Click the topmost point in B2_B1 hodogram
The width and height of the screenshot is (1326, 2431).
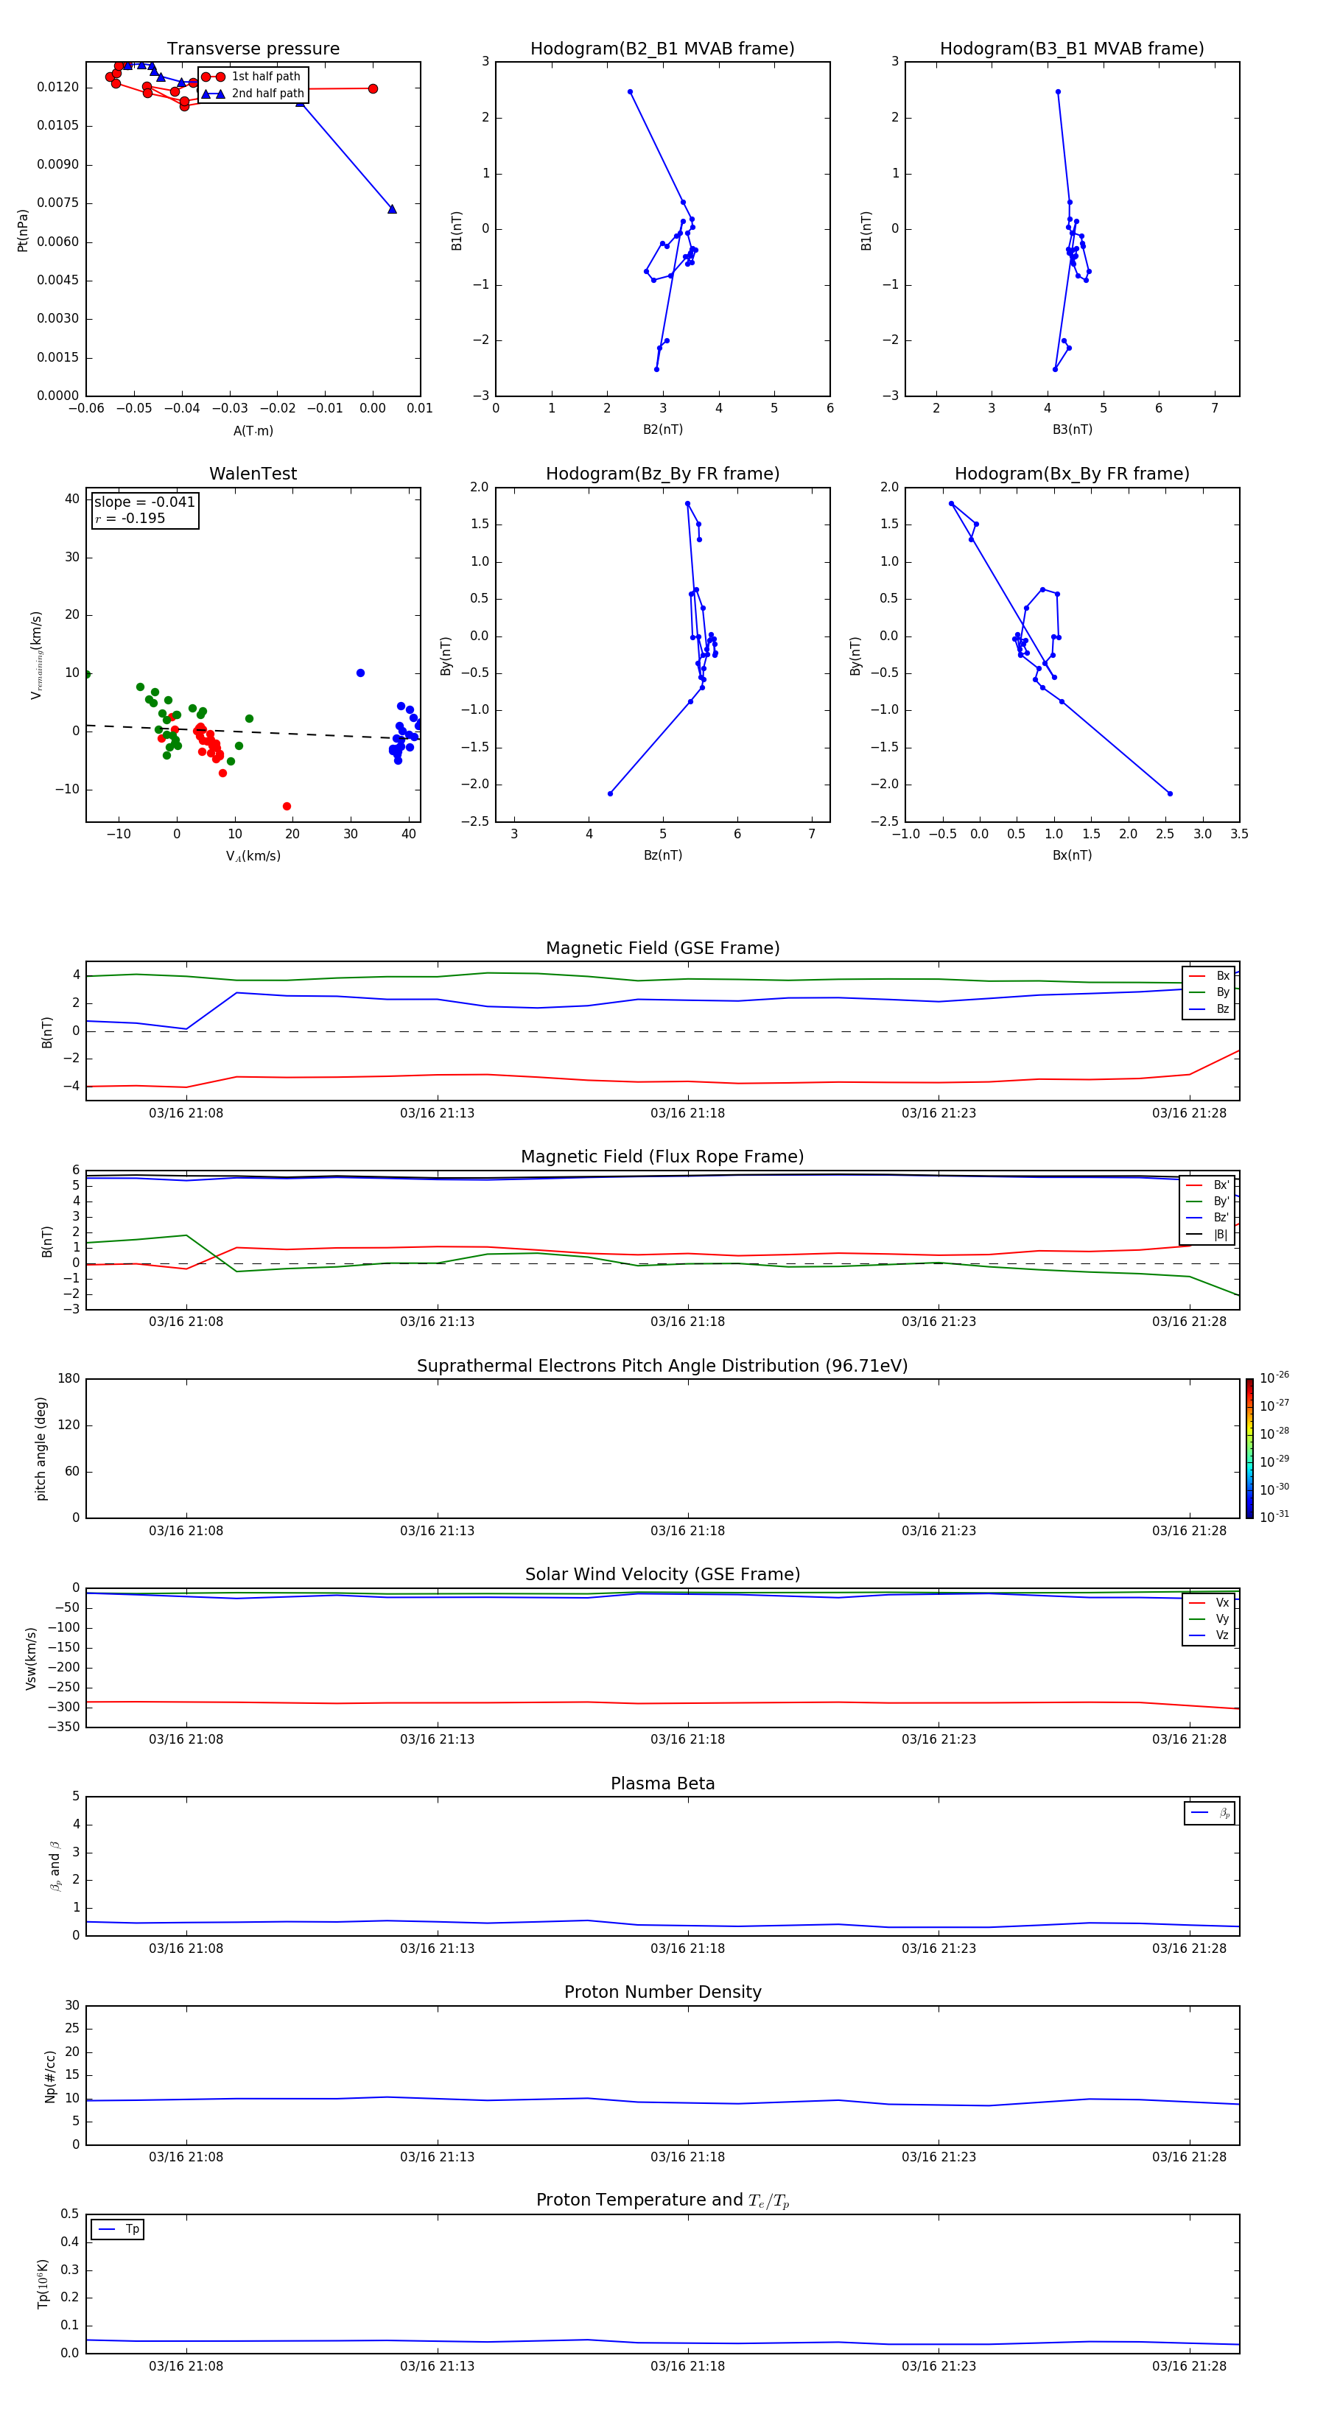pyautogui.click(x=630, y=93)
